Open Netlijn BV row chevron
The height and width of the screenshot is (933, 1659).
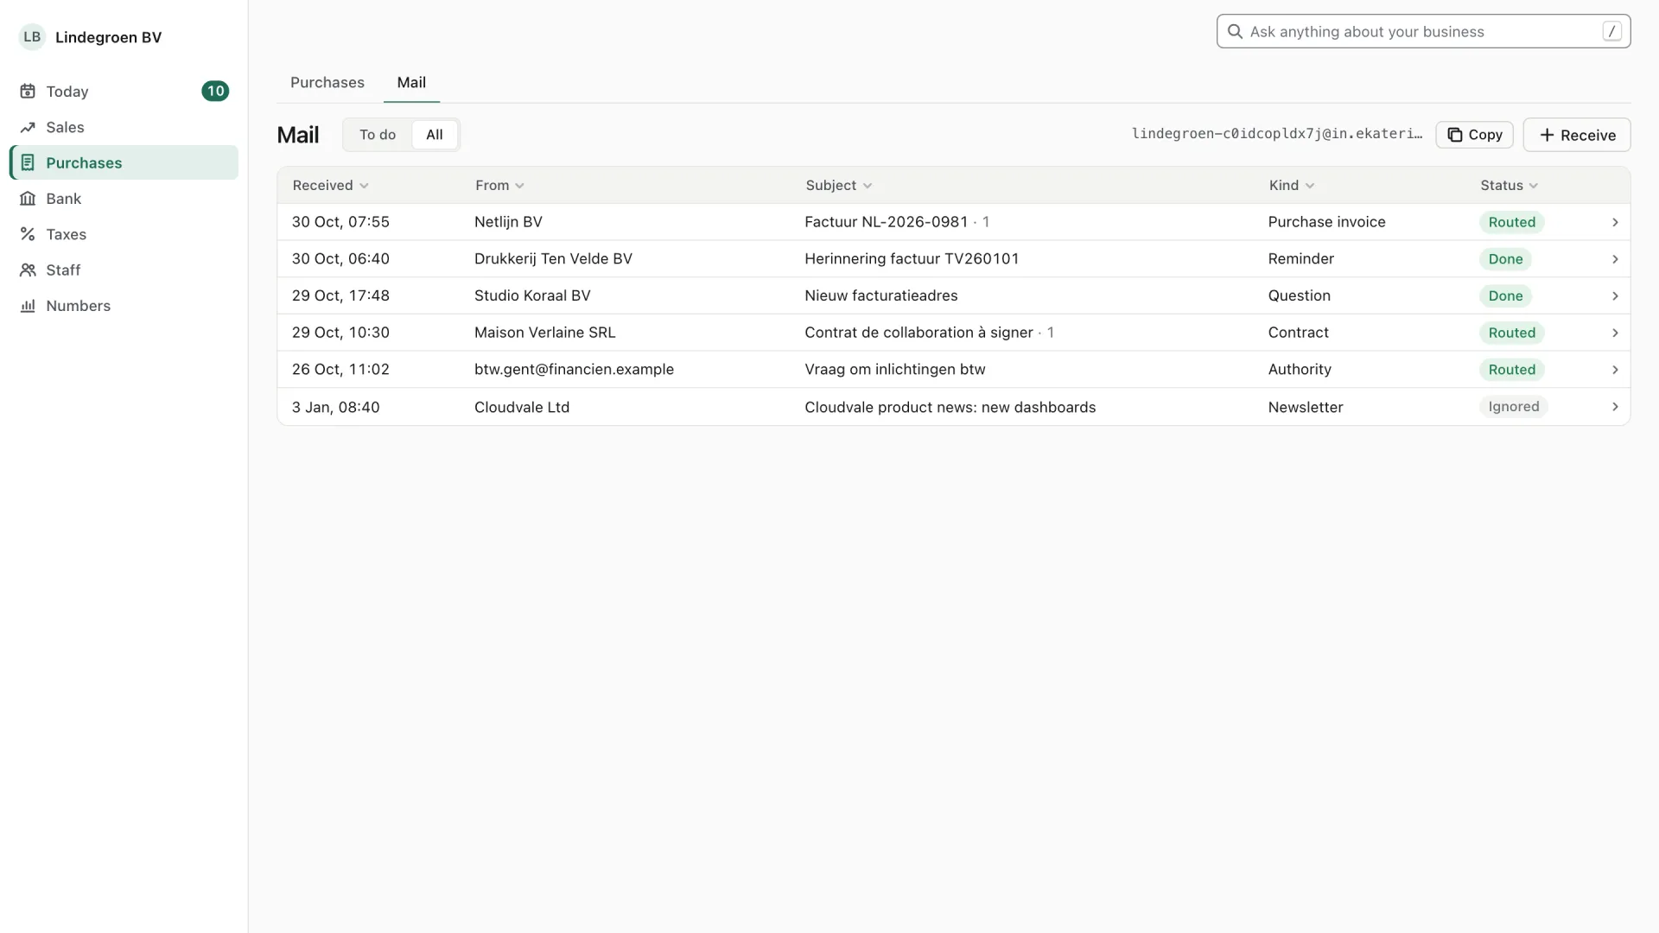pos(1615,223)
